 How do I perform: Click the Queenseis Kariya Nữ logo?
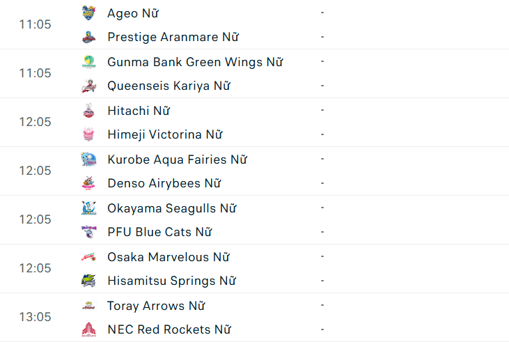(88, 86)
